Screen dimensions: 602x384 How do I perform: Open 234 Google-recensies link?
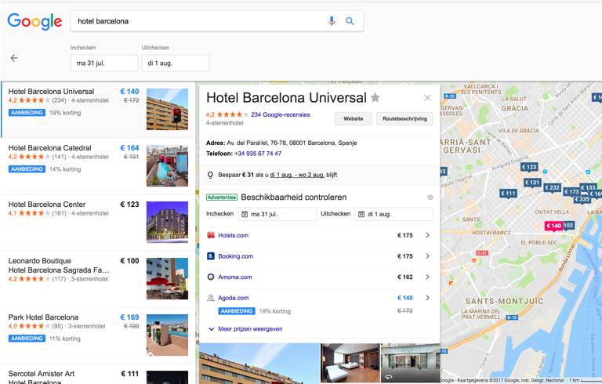[281, 114]
